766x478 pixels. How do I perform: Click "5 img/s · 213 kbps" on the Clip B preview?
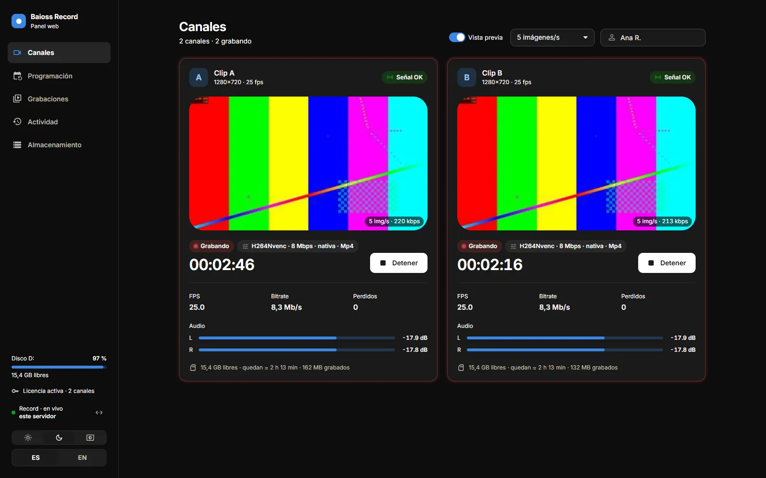[663, 221]
